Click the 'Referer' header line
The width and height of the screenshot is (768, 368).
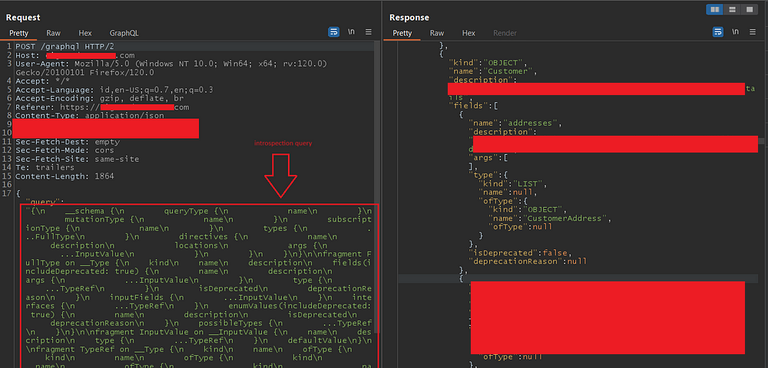102,107
